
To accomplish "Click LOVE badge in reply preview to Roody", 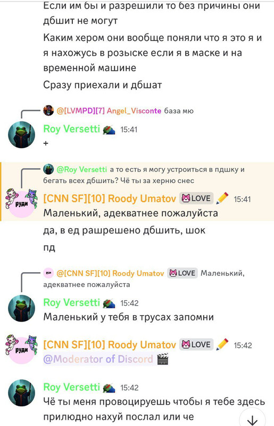I will pyautogui.click(x=182, y=273).
